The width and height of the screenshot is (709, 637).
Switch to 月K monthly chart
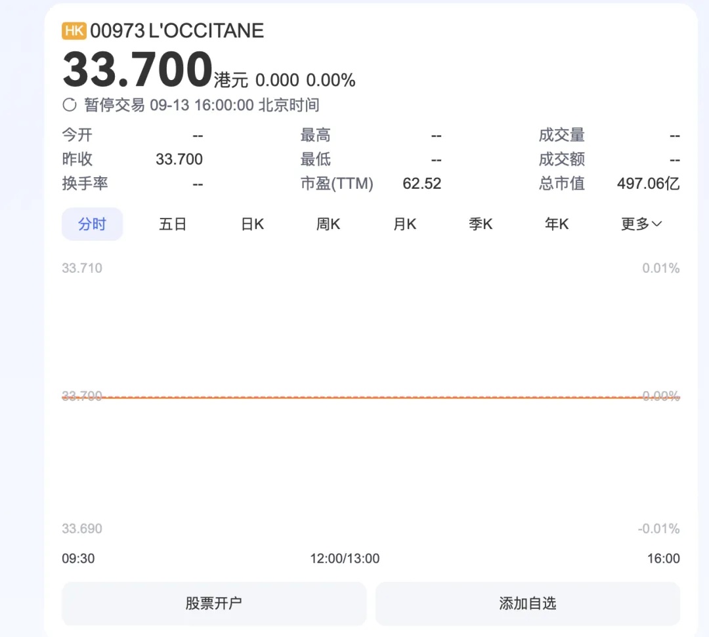tap(404, 224)
